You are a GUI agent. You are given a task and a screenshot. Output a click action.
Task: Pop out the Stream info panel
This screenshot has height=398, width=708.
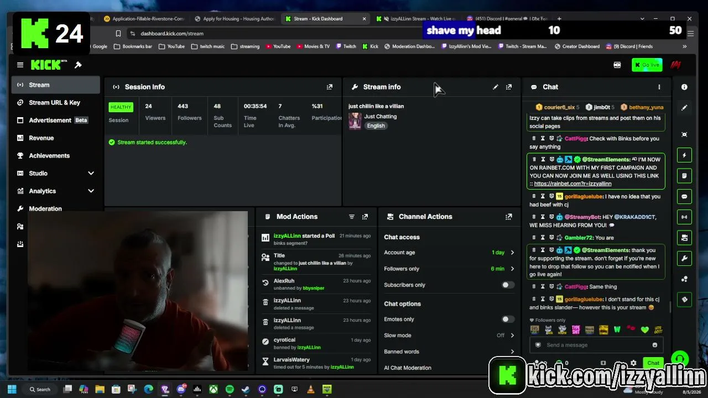click(509, 87)
